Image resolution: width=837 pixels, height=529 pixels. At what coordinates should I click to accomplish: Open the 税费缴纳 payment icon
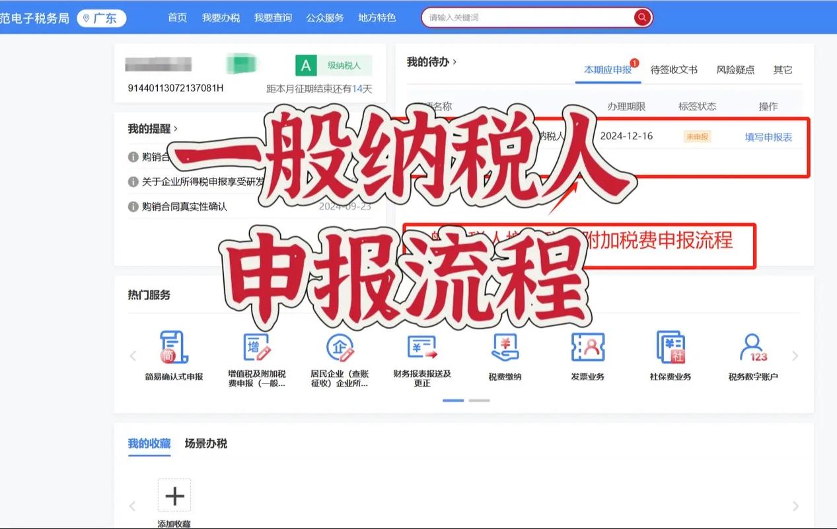click(504, 349)
